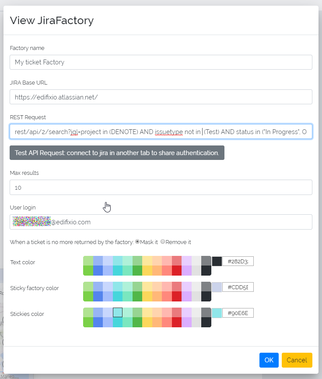Screen dimensions: 322x379
Task: Click the Factory name input field
Action: tap(161, 62)
